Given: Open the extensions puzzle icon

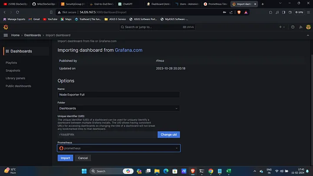Looking at the screenshot, I should (270, 12).
